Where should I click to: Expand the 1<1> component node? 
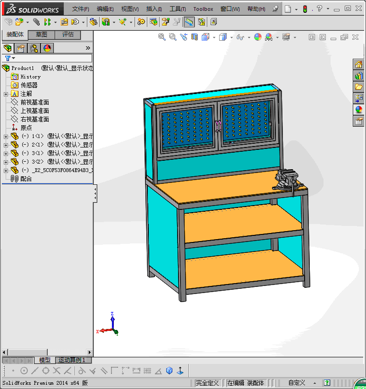[x=6, y=137]
